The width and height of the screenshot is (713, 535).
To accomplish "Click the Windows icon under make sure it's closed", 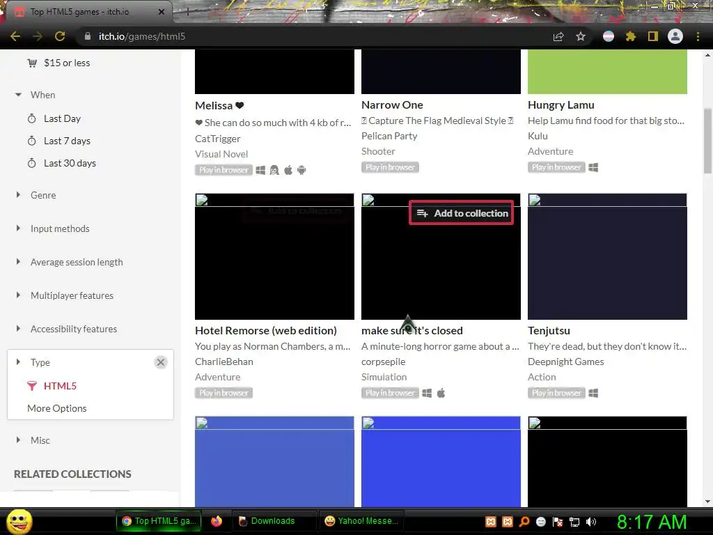I will [427, 394].
